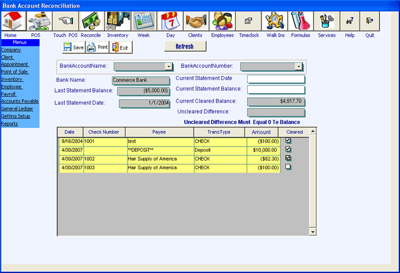The image size is (400, 273).
Task: Open the Walk Ins running clock icon
Action: pos(274,21)
